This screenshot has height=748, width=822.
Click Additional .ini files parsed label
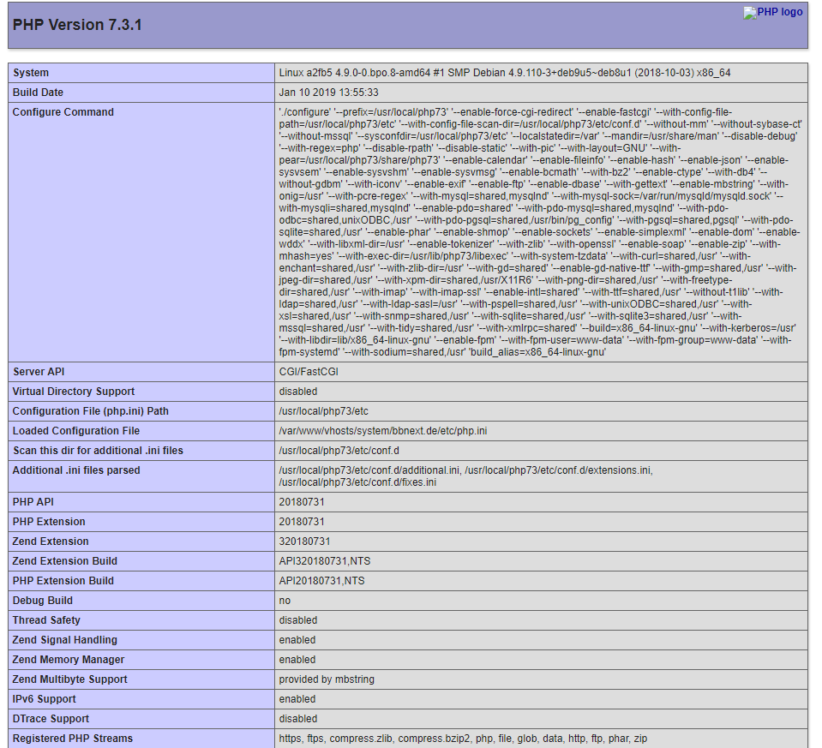click(x=76, y=470)
